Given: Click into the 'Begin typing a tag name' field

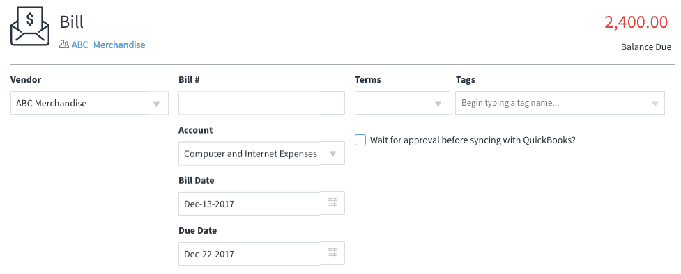Looking at the screenshot, I should (560, 103).
